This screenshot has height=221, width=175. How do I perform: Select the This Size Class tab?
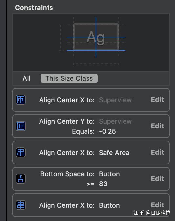point(69,78)
